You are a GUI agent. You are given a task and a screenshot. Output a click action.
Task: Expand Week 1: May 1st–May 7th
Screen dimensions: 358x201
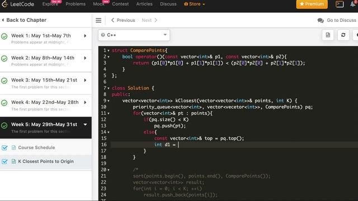tap(85, 36)
